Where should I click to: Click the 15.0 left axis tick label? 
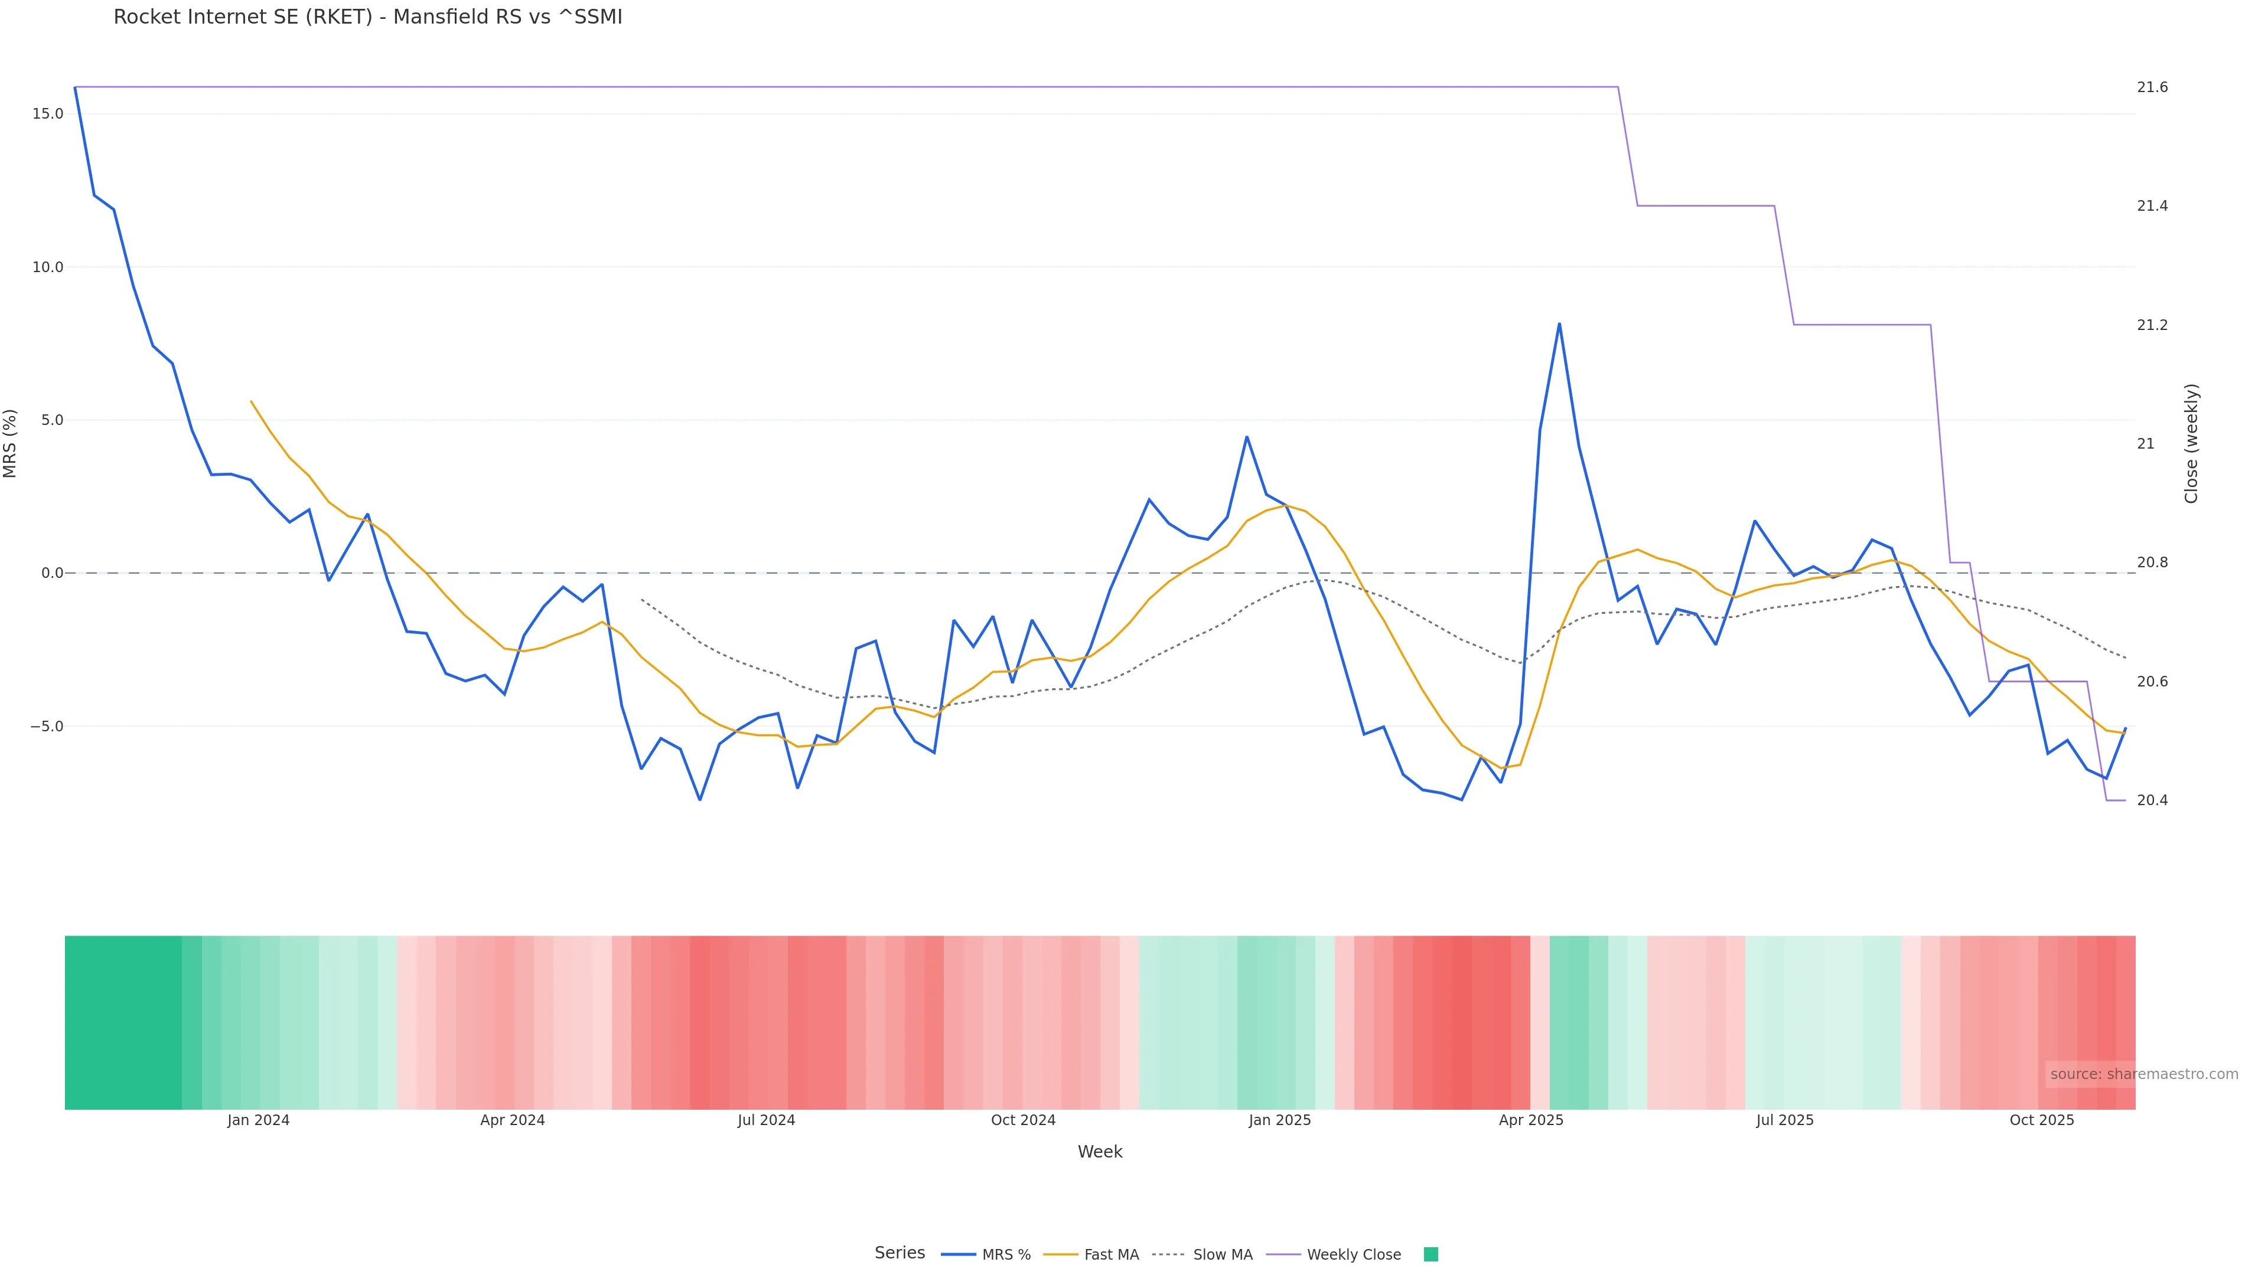click(47, 113)
